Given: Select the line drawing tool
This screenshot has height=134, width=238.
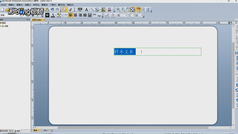Looking at the screenshot, I should click(x=92, y=10).
